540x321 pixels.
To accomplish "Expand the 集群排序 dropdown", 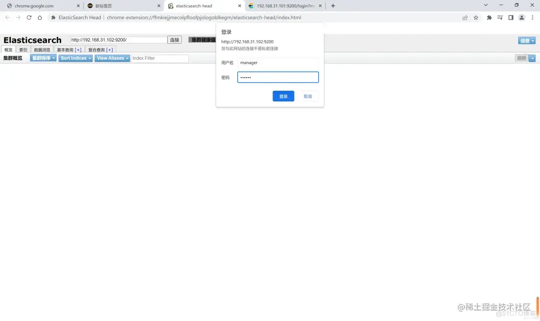I will 43,58.
